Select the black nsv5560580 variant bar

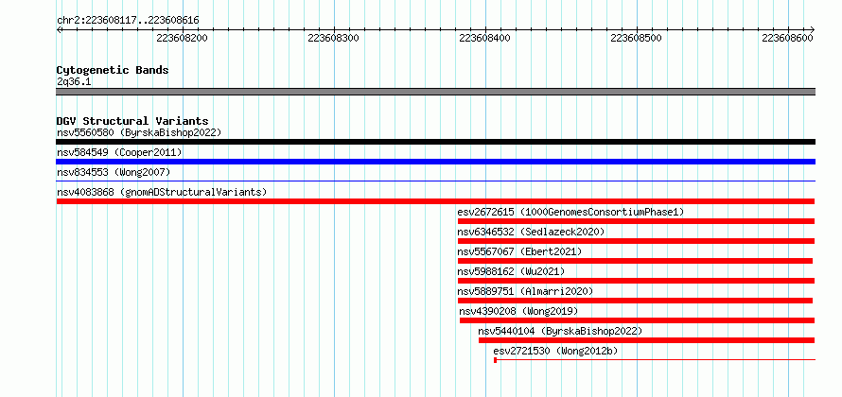(x=435, y=142)
